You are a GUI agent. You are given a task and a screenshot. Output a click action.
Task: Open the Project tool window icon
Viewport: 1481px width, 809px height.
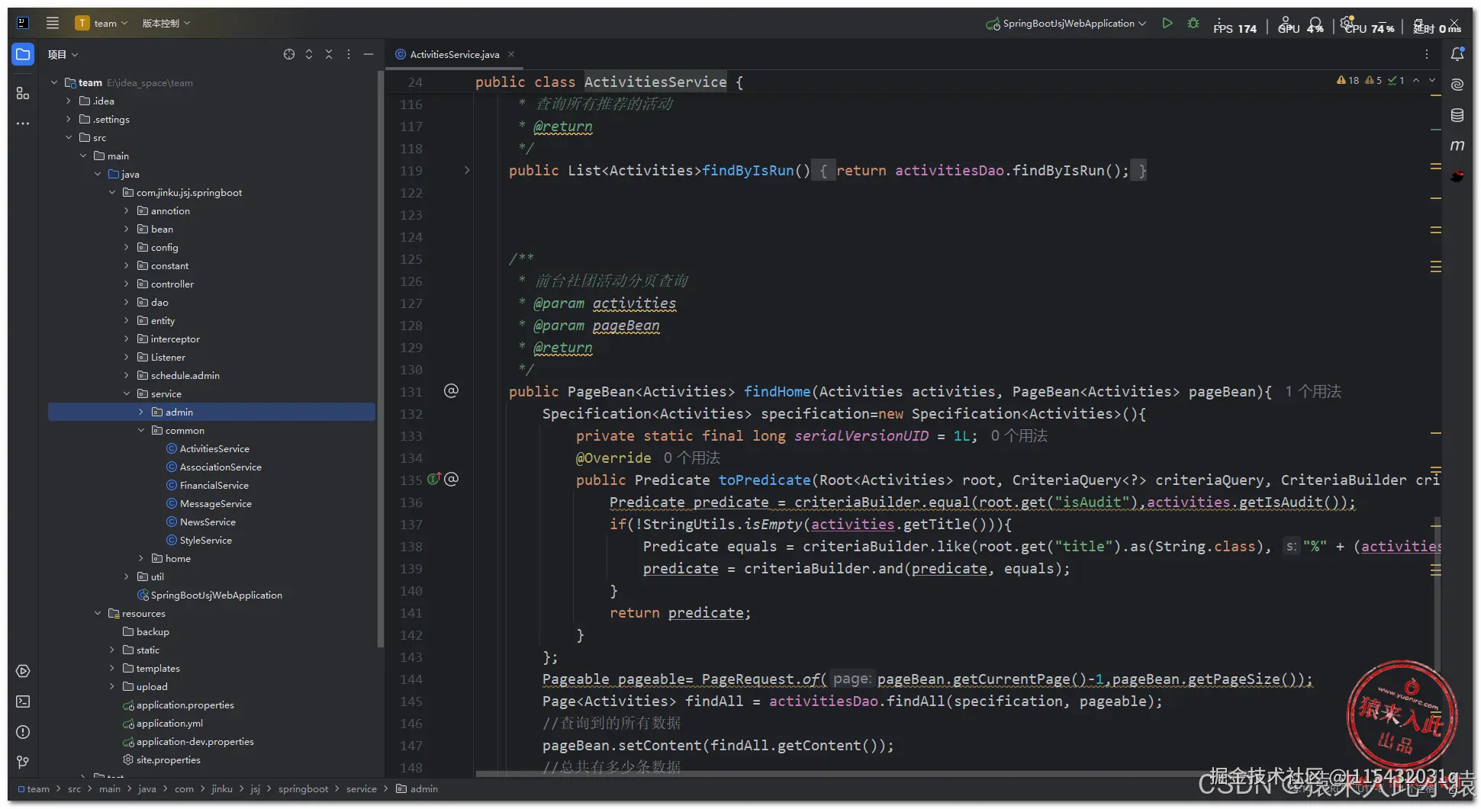(23, 54)
